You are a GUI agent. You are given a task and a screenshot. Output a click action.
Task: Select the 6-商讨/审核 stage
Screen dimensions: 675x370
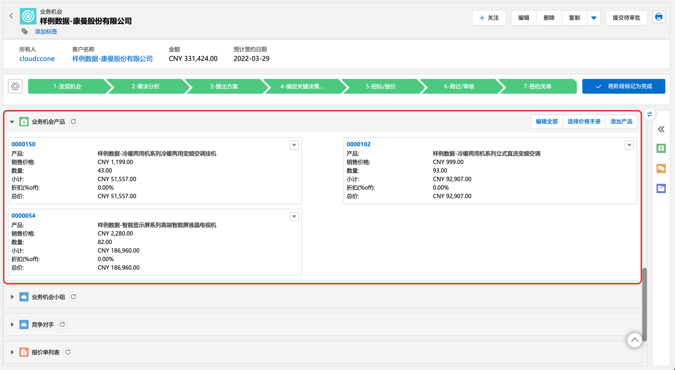coord(459,86)
